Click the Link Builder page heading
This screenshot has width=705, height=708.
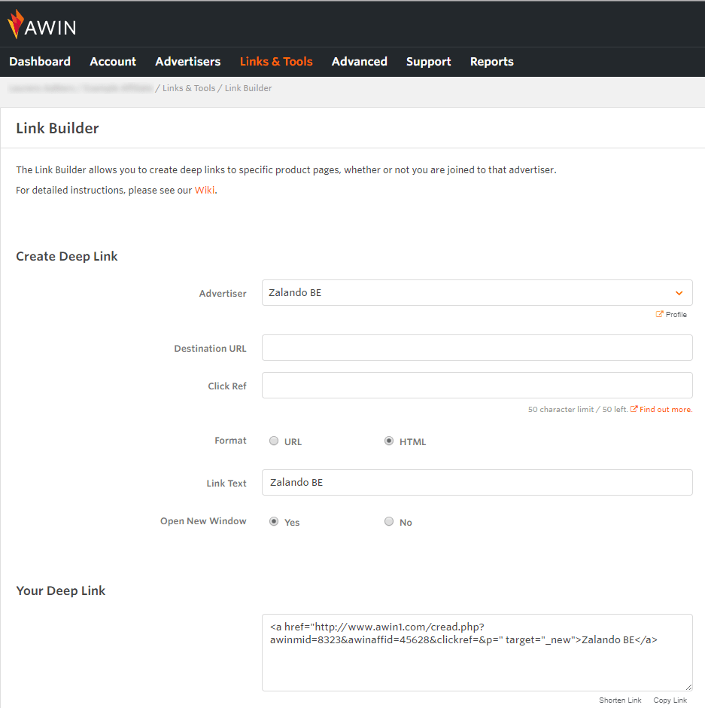coord(57,128)
